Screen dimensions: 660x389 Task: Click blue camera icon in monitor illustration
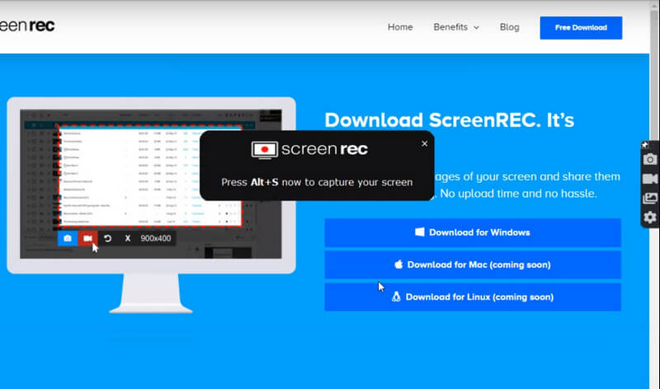tap(68, 238)
